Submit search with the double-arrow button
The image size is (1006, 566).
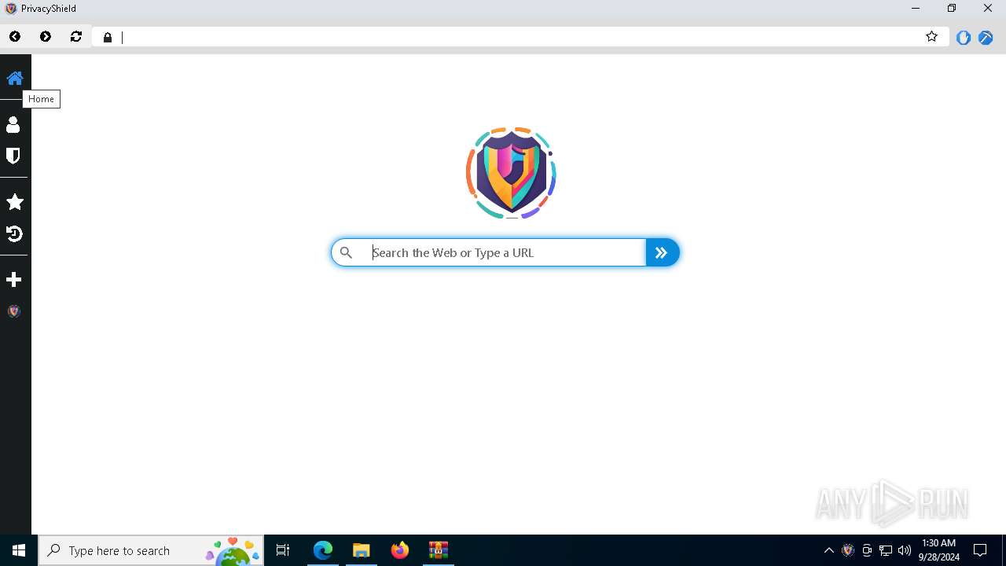tap(662, 252)
